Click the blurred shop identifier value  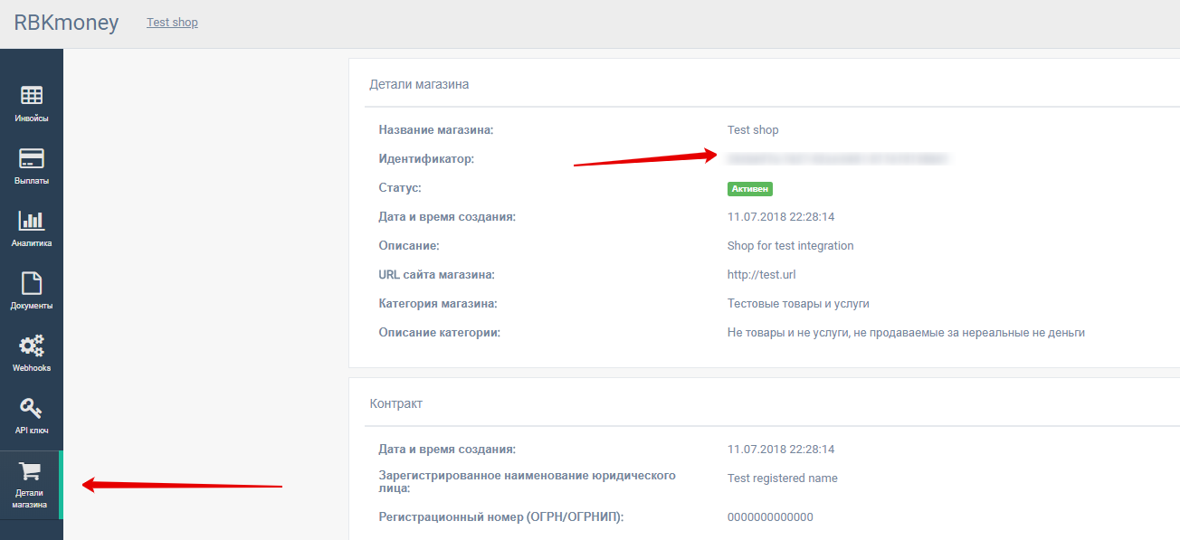tap(837, 158)
